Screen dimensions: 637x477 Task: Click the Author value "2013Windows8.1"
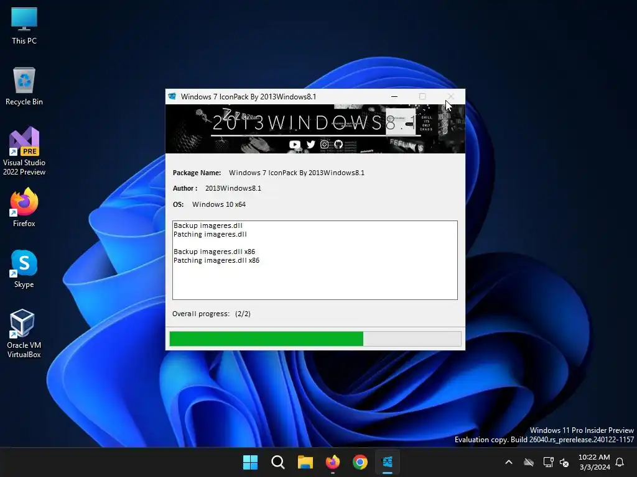pyautogui.click(x=233, y=188)
